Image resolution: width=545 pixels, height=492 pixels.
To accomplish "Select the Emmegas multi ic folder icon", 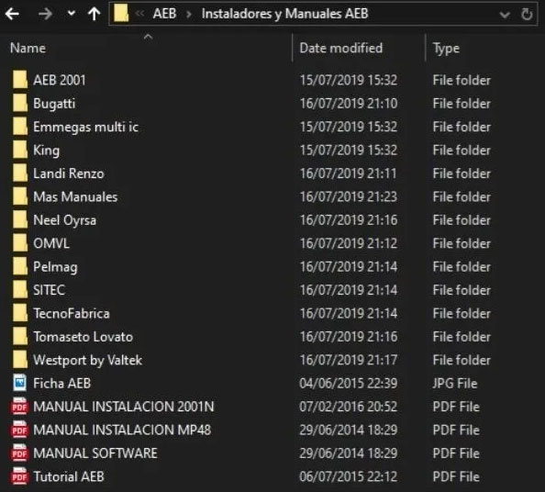I will [x=20, y=127].
